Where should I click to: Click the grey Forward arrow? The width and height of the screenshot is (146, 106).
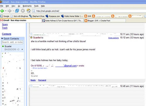9,11
